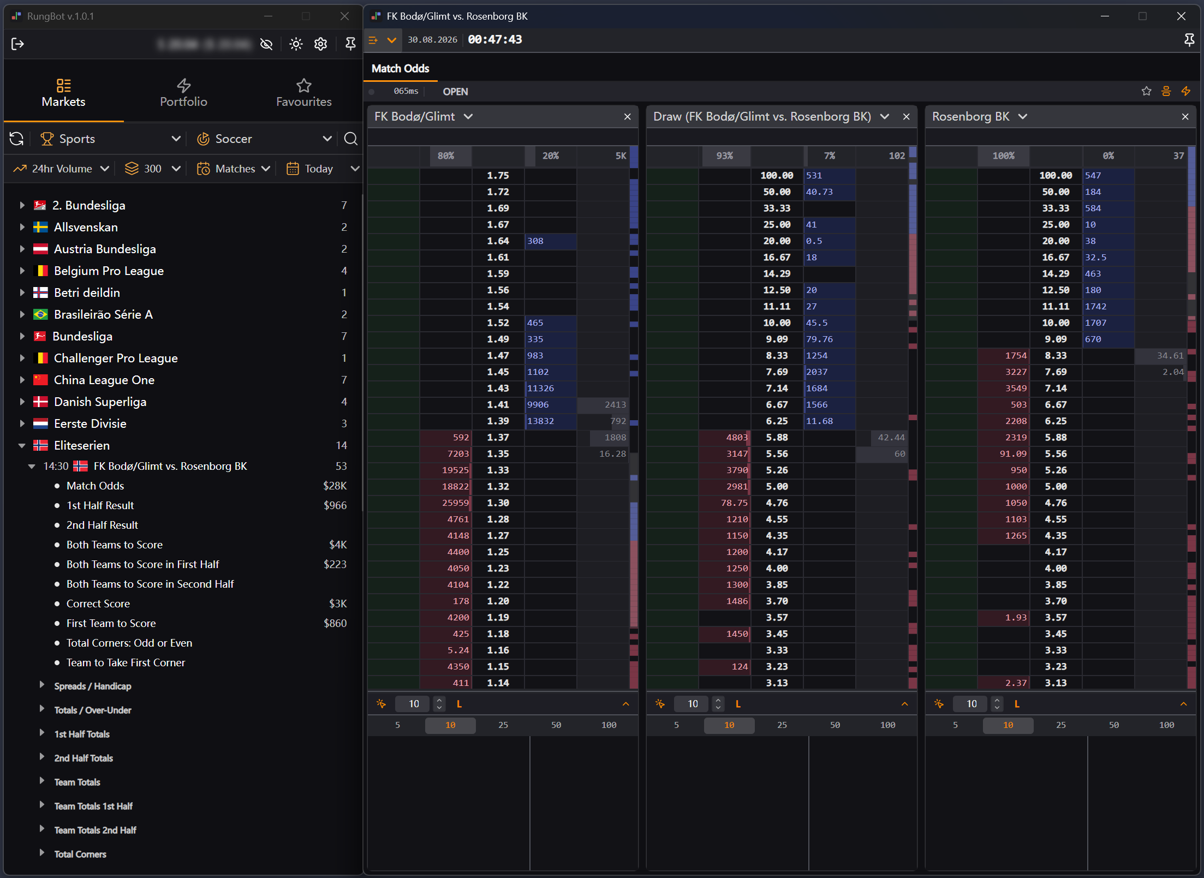Screen dimensions: 1204x878
Task: Click the orange stack icon beside star
Action: (1166, 91)
